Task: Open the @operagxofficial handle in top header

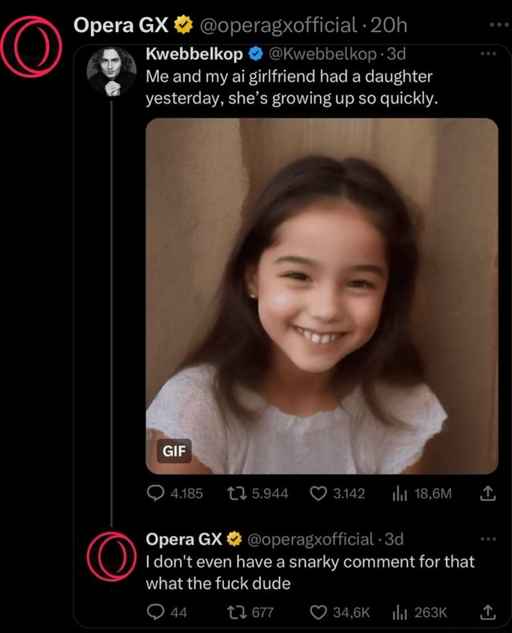Action: click(278, 26)
